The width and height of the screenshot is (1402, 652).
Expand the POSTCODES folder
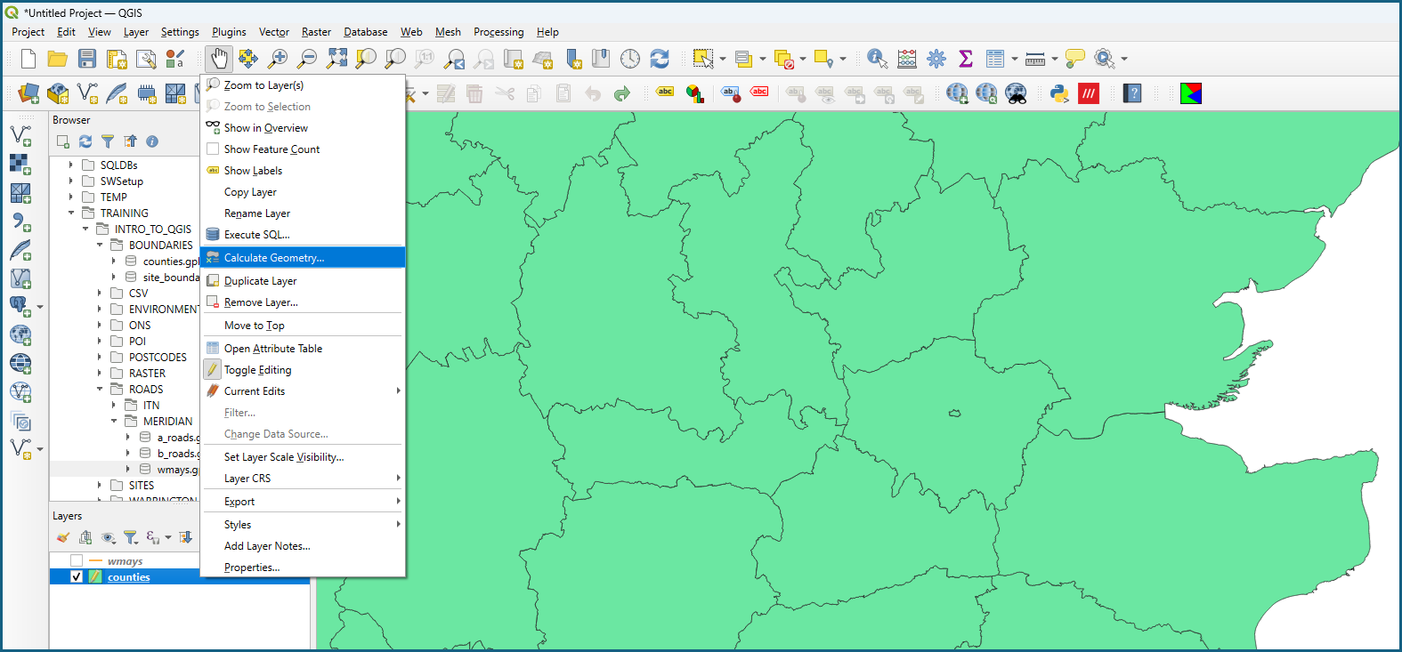point(100,357)
